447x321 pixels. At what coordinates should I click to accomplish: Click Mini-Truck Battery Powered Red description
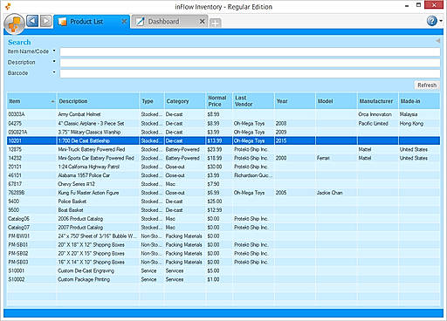click(x=92, y=149)
